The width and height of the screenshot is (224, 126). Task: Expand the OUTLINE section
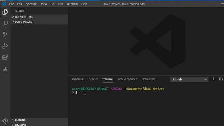(x=39, y=120)
